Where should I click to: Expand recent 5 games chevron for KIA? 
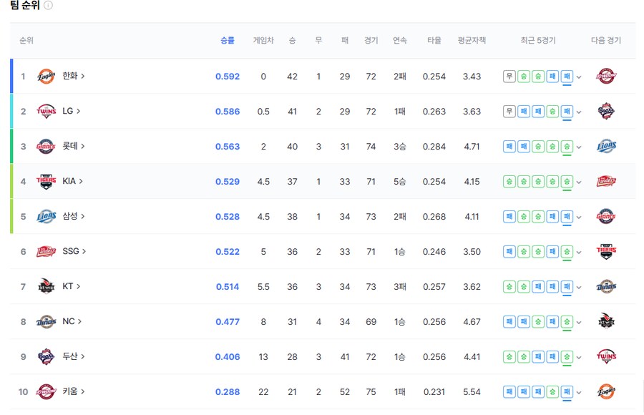(x=580, y=182)
